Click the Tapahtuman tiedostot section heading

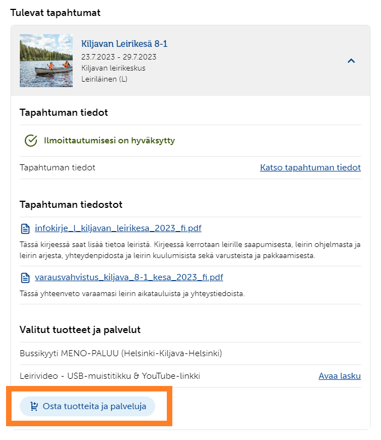[71, 205]
